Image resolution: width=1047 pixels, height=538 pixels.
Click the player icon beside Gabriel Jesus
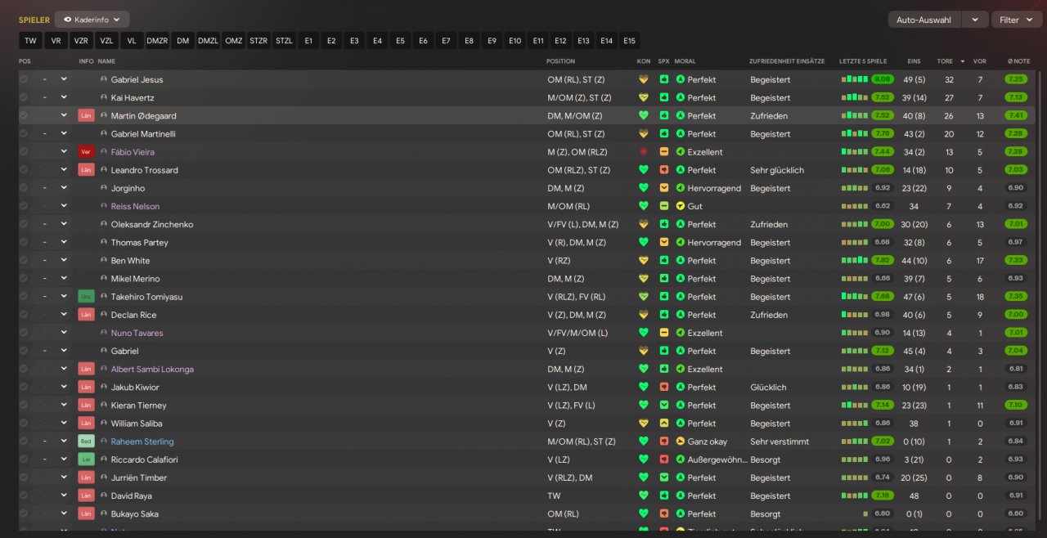[104, 79]
